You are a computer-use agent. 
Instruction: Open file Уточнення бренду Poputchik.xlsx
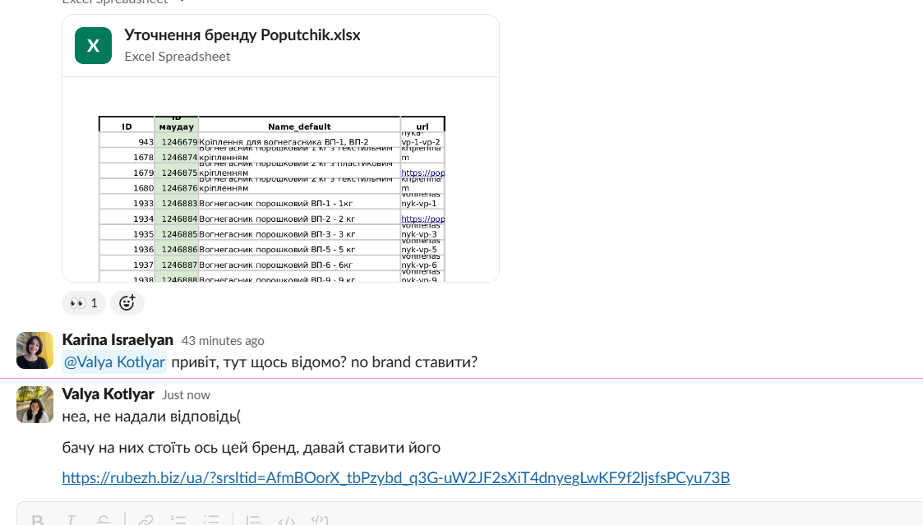point(242,35)
